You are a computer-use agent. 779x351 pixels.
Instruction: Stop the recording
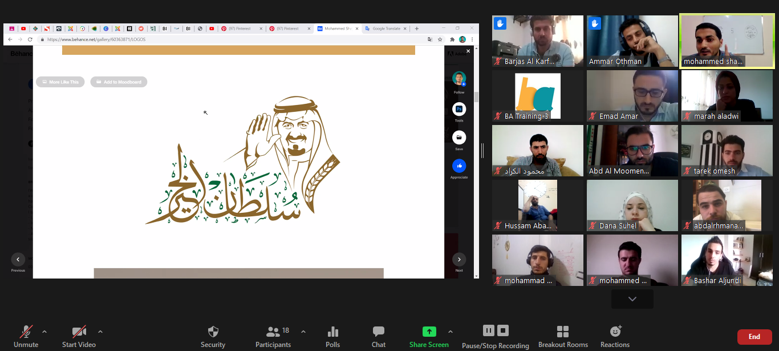click(x=502, y=330)
